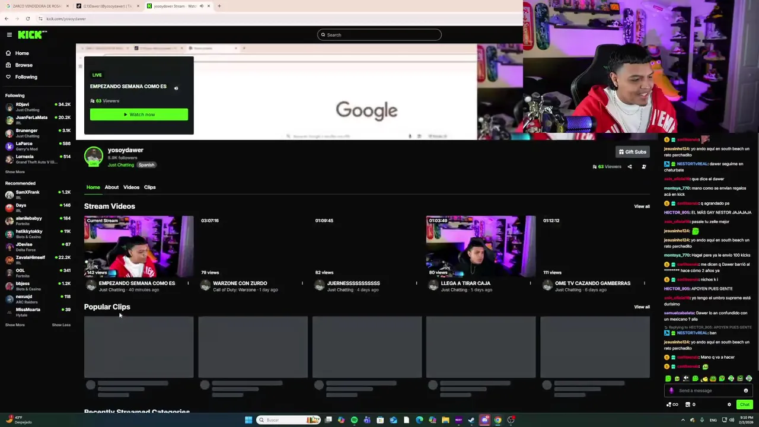
Task: Open the Windows Start menu
Action: [248, 420]
